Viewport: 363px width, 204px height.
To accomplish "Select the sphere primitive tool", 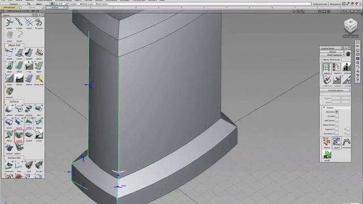I will click(x=9, y=110).
